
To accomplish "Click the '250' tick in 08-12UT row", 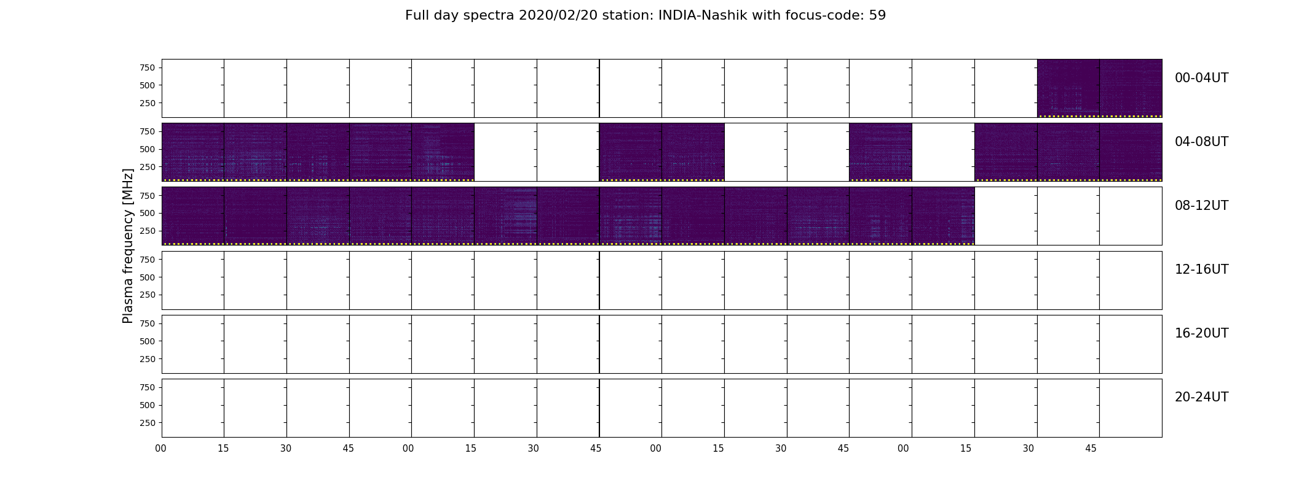I will click(148, 231).
